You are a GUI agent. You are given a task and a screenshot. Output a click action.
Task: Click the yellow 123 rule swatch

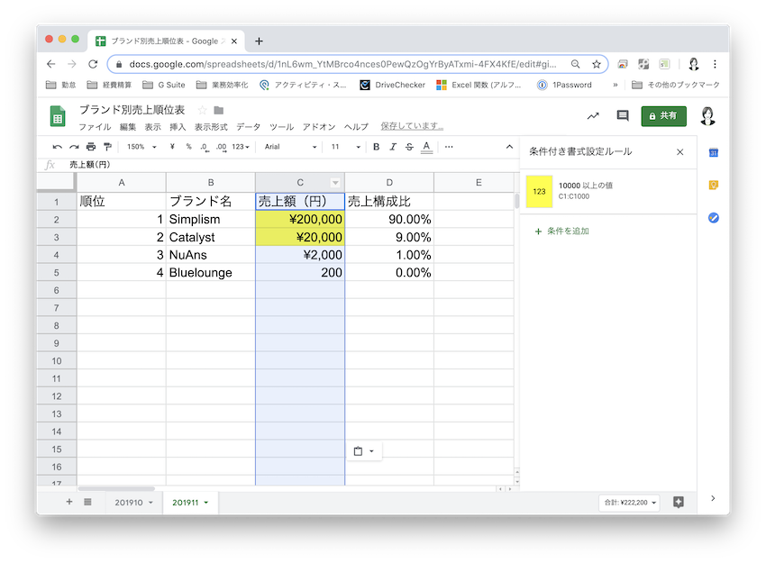pyautogui.click(x=539, y=191)
